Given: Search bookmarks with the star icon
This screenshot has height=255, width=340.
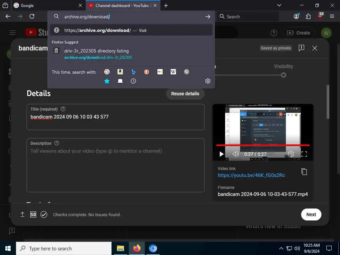Looking at the screenshot, I should tap(107, 81).
